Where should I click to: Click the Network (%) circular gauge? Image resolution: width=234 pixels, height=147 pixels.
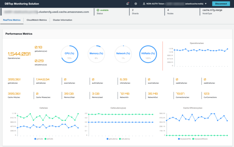(x=123, y=54)
